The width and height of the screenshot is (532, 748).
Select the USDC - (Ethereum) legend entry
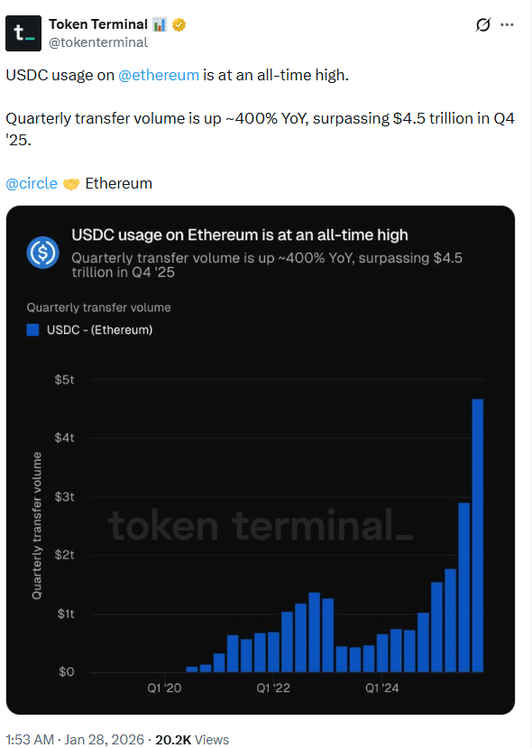pos(99,329)
